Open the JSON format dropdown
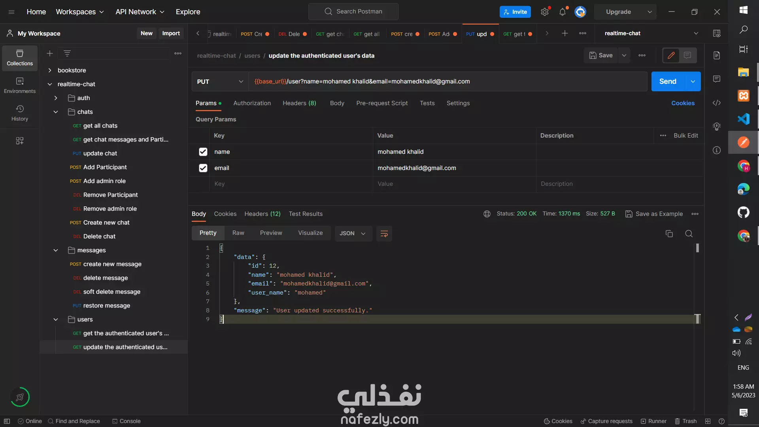The width and height of the screenshot is (759, 427). (x=353, y=234)
